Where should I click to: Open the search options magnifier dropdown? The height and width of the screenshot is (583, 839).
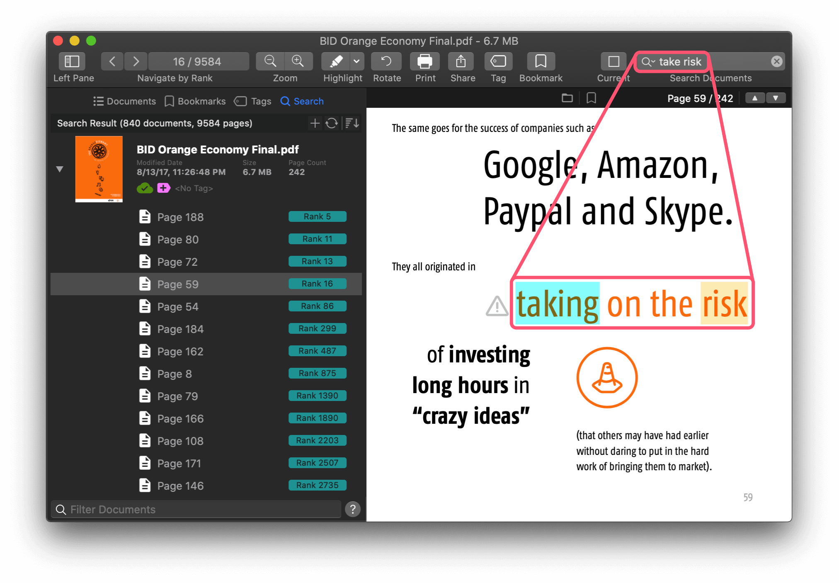(647, 62)
